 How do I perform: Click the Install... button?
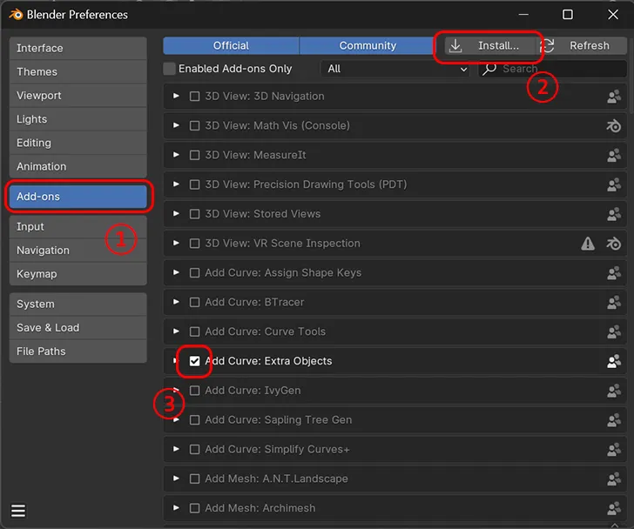pyautogui.click(x=488, y=46)
